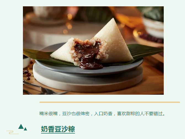Click the oozing red bean paste filling
185x139 pixels.
pos(88,55)
